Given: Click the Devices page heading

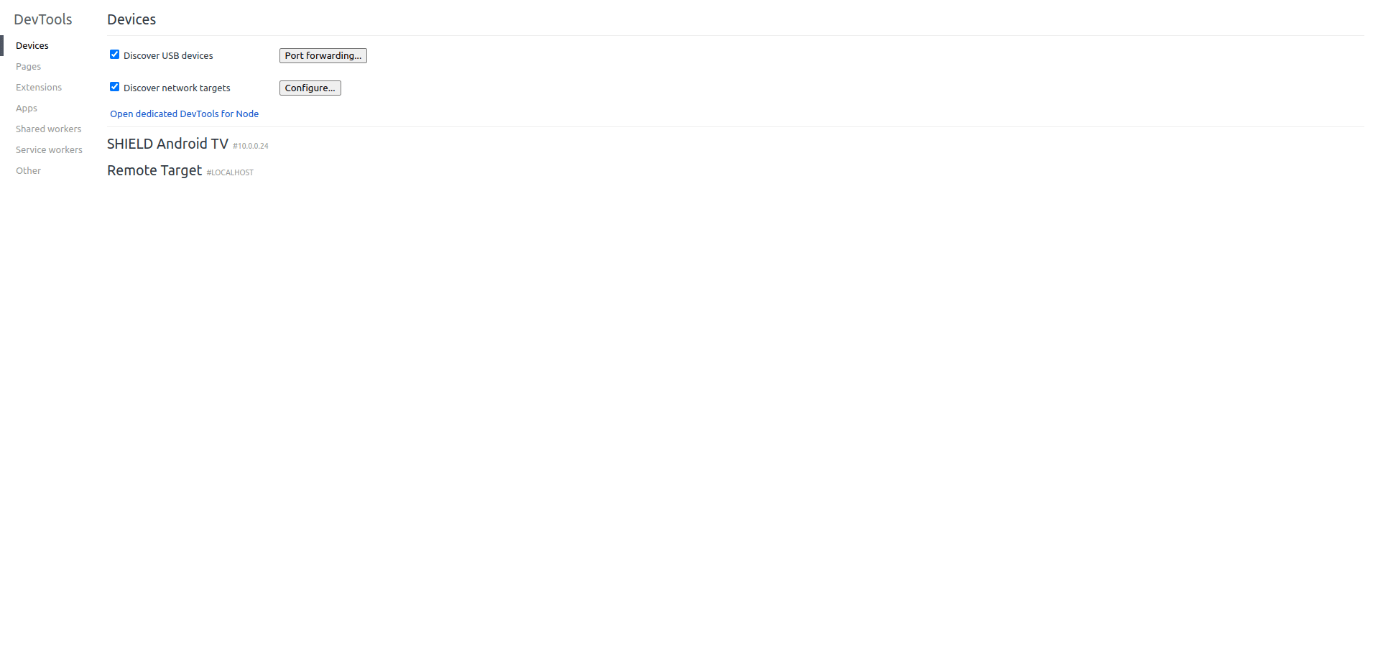Looking at the screenshot, I should coord(131,19).
